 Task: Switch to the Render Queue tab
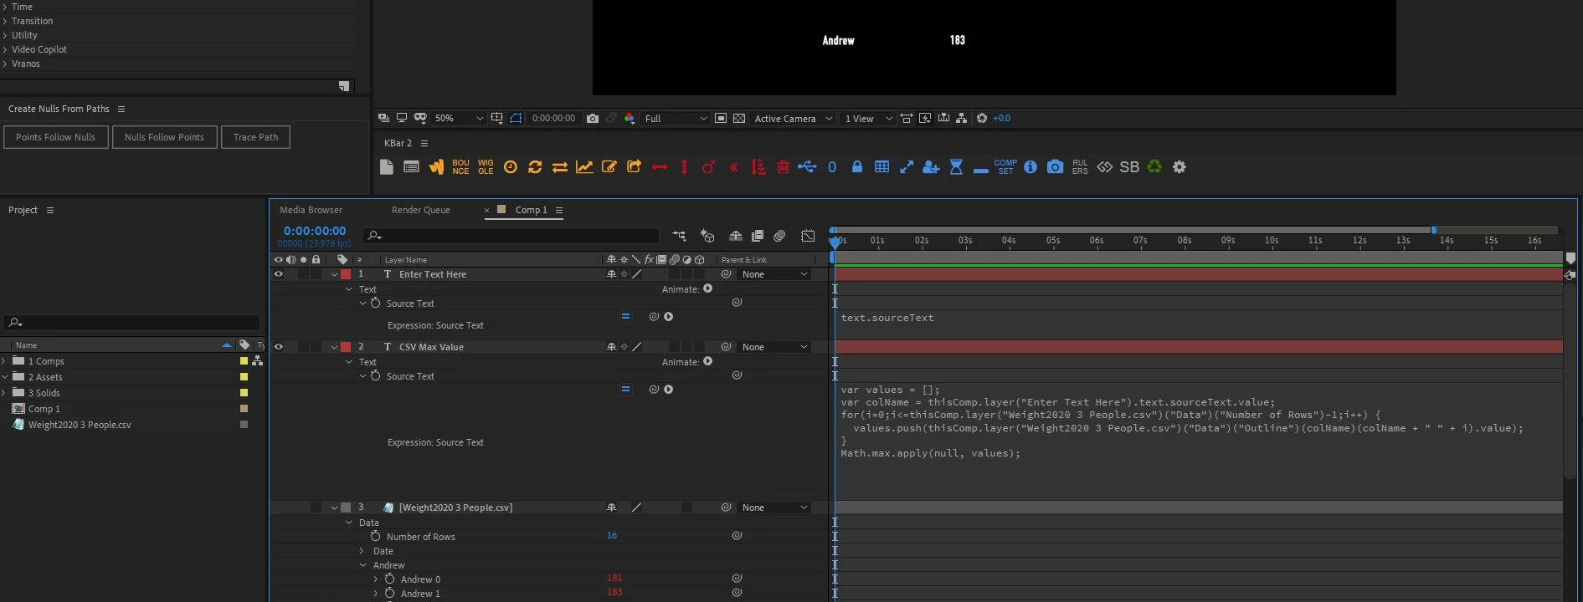click(x=420, y=210)
